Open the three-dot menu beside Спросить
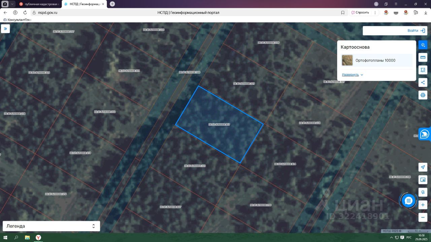431x242 pixels. [375, 12]
